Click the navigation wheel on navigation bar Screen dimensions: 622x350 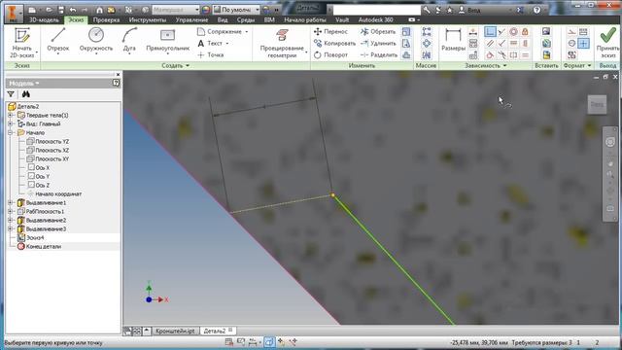610,141
